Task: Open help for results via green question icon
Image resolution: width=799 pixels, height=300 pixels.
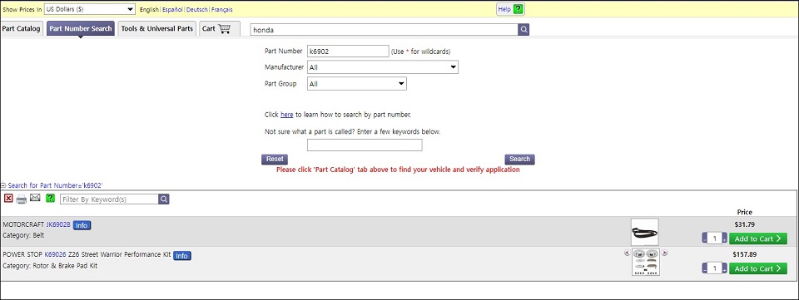Action: tap(50, 199)
